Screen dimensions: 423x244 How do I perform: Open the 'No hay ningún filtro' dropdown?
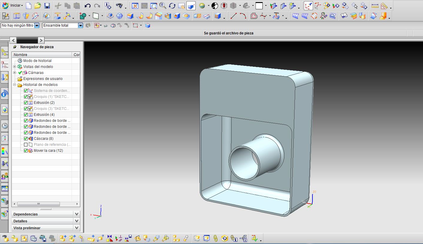click(37, 25)
